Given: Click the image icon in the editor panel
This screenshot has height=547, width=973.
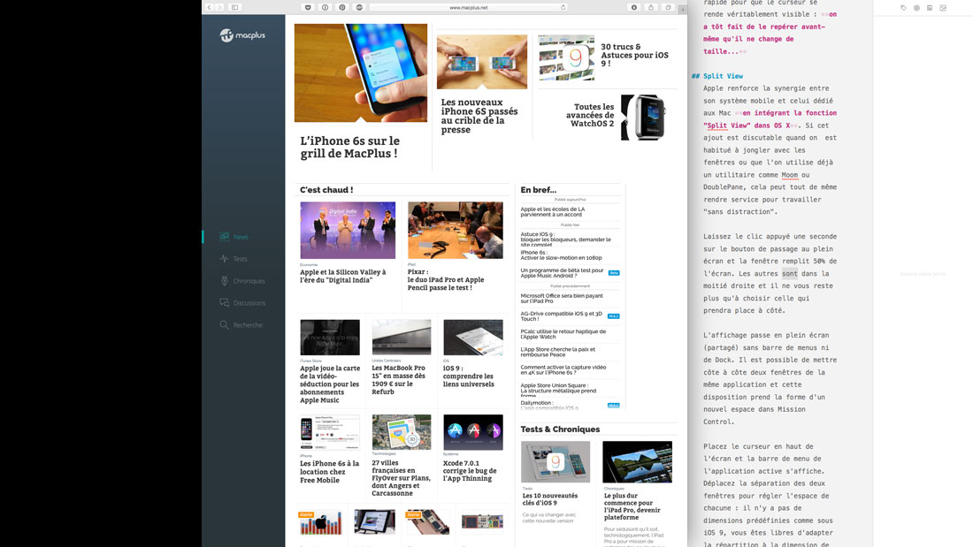Looking at the screenshot, I should coord(930,8).
